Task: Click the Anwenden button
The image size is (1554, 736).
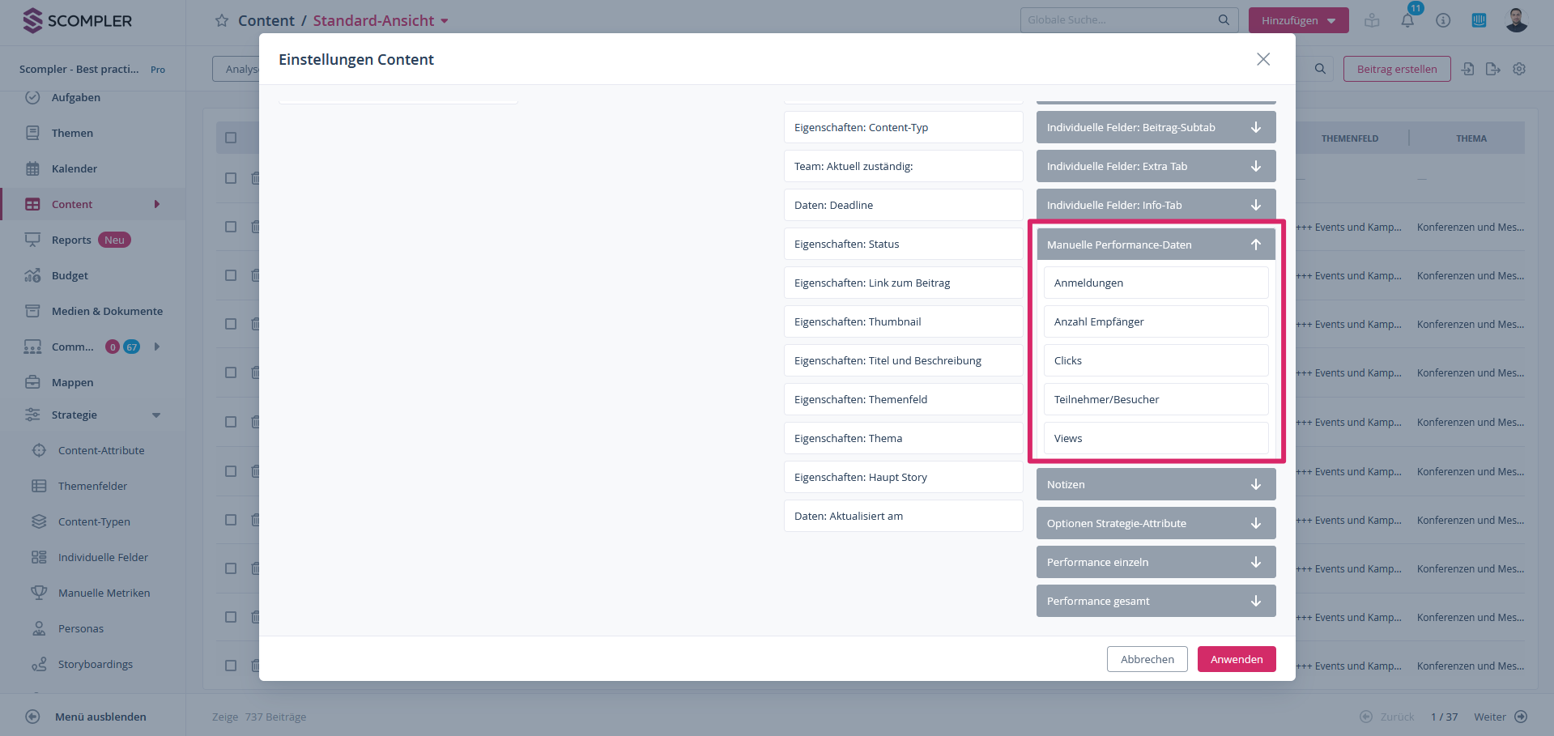Action: pos(1236,659)
